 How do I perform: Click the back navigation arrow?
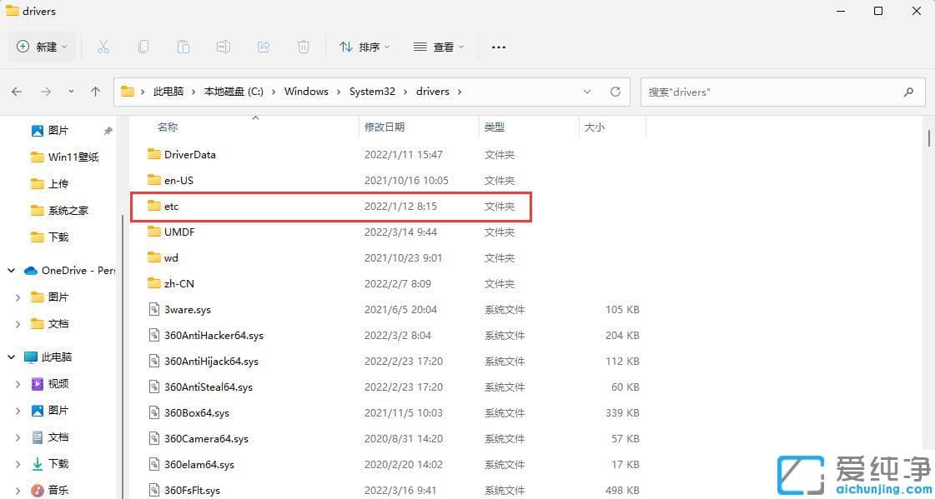click(16, 92)
